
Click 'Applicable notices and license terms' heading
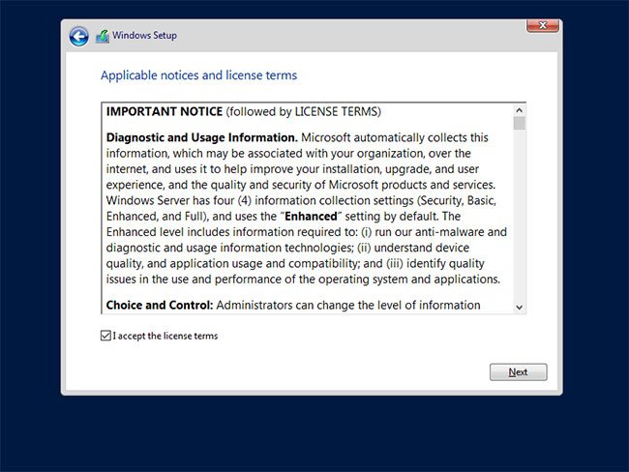point(198,75)
